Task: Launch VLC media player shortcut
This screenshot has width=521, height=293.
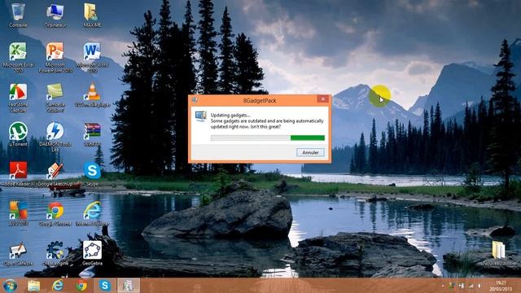Action: click(92, 95)
